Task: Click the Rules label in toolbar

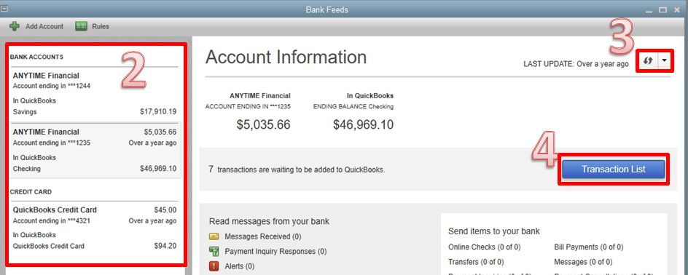Action: [x=101, y=26]
